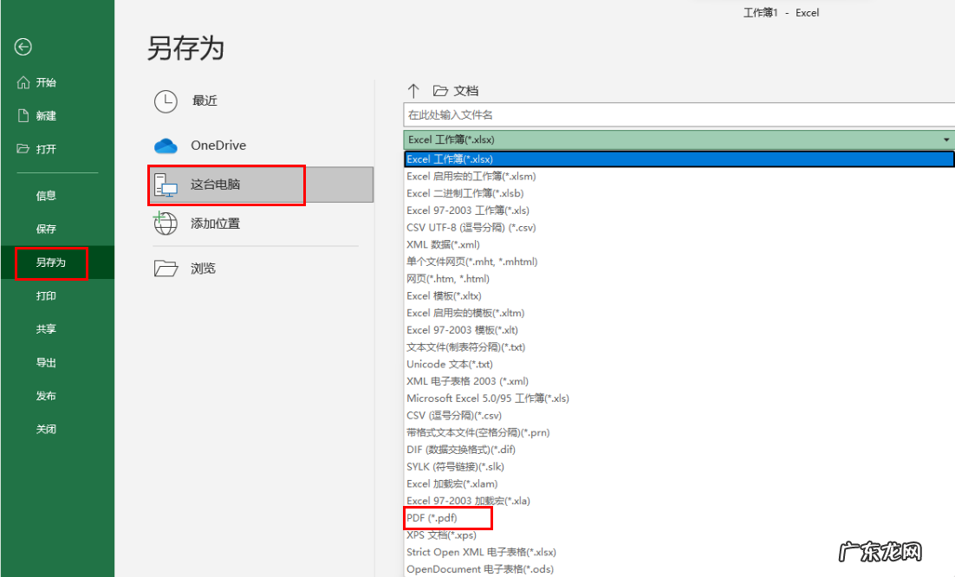Click the back arrow circle icon
The image size is (955, 577).
[x=23, y=47]
